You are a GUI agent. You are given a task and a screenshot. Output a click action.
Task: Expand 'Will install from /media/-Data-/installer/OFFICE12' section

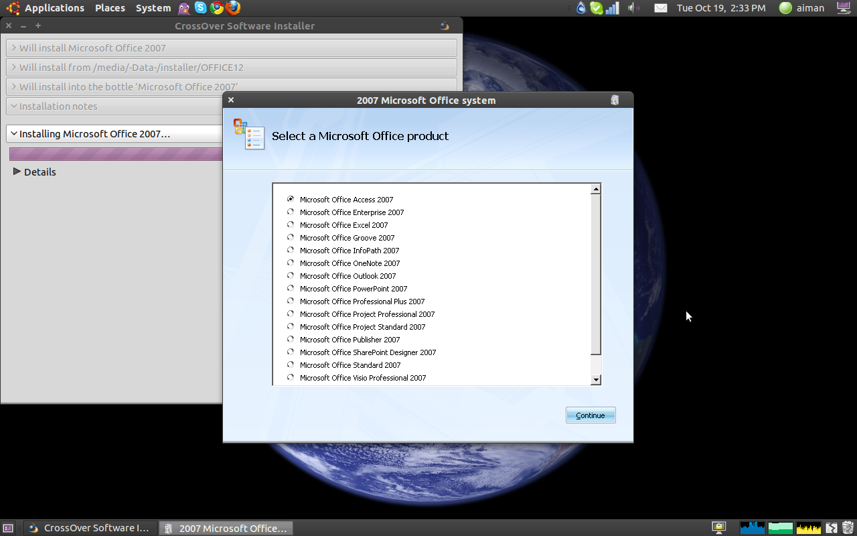point(231,68)
